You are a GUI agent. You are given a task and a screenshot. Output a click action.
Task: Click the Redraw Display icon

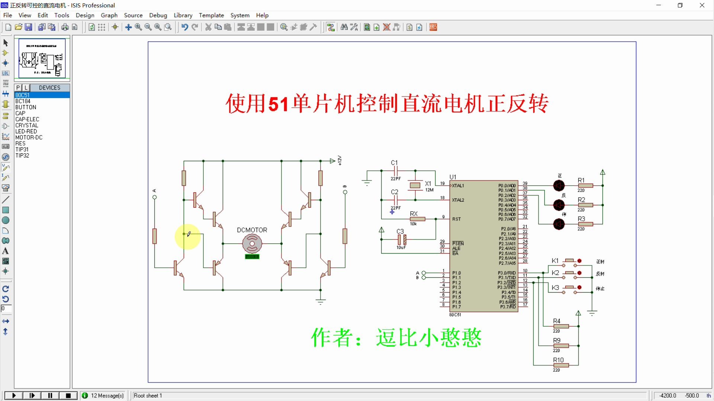click(92, 27)
